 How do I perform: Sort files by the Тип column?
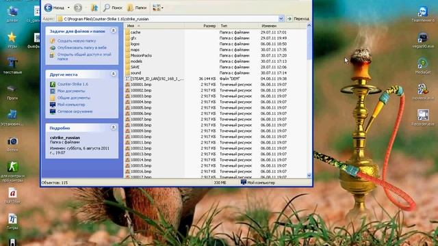[x=238, y=26]
